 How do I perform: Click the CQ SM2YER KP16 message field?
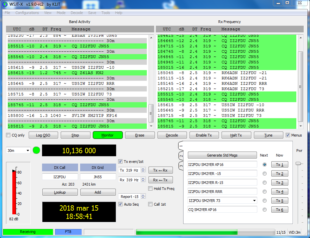pos(222,210)
